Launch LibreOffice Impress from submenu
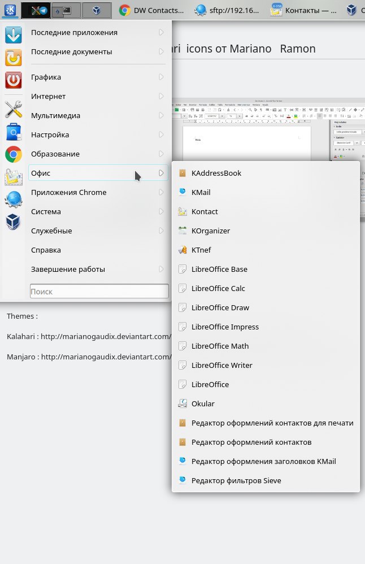365x564 pixels. tap(266, 327)
